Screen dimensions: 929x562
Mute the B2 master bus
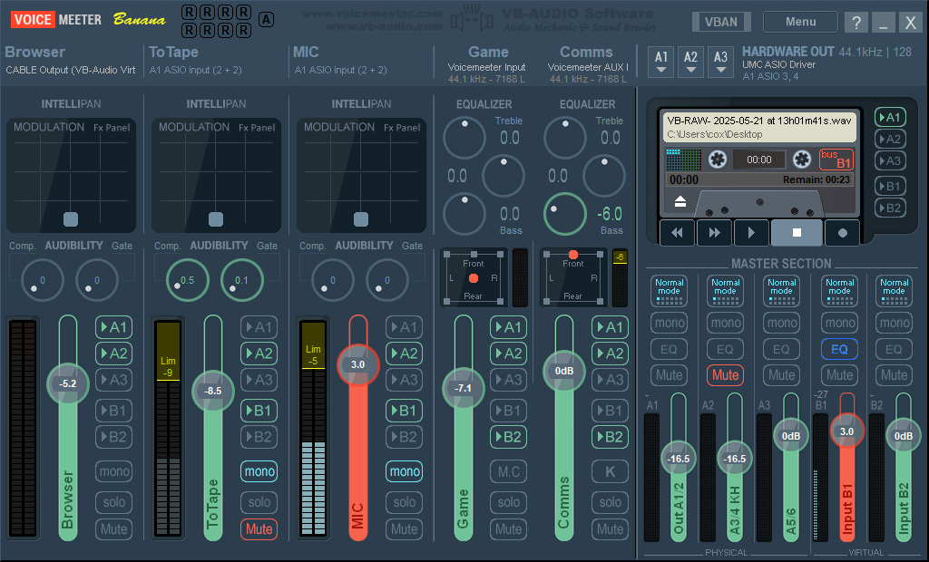pos(894,375)
